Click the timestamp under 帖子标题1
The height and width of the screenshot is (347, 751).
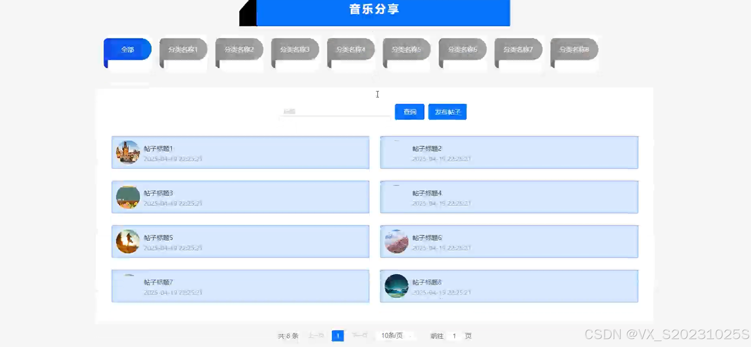click(173, 159)
